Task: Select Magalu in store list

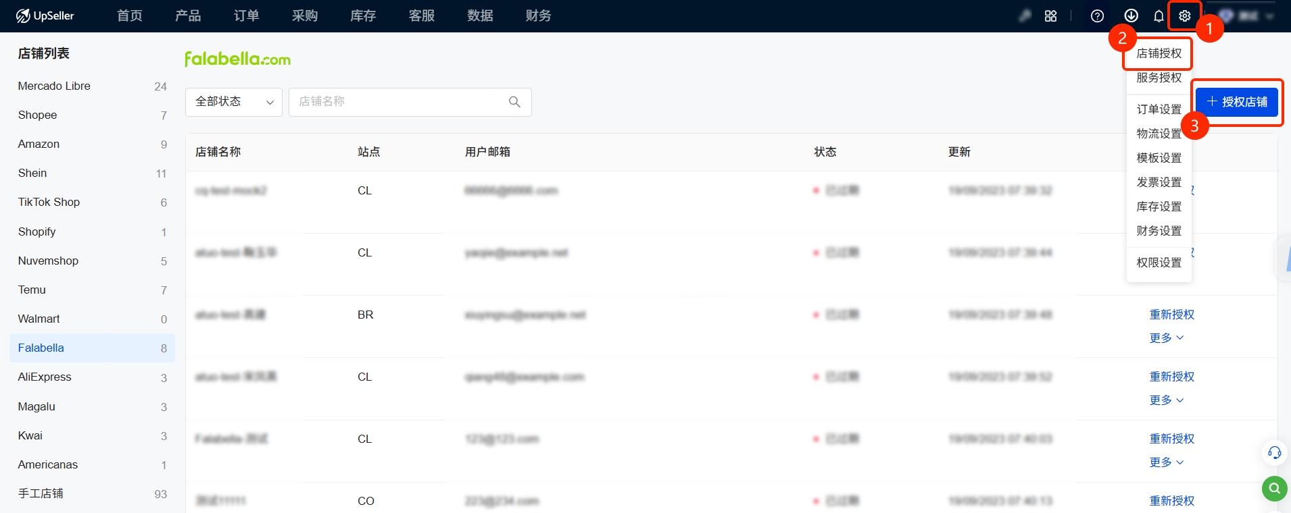Action: [x=93, y=407]
